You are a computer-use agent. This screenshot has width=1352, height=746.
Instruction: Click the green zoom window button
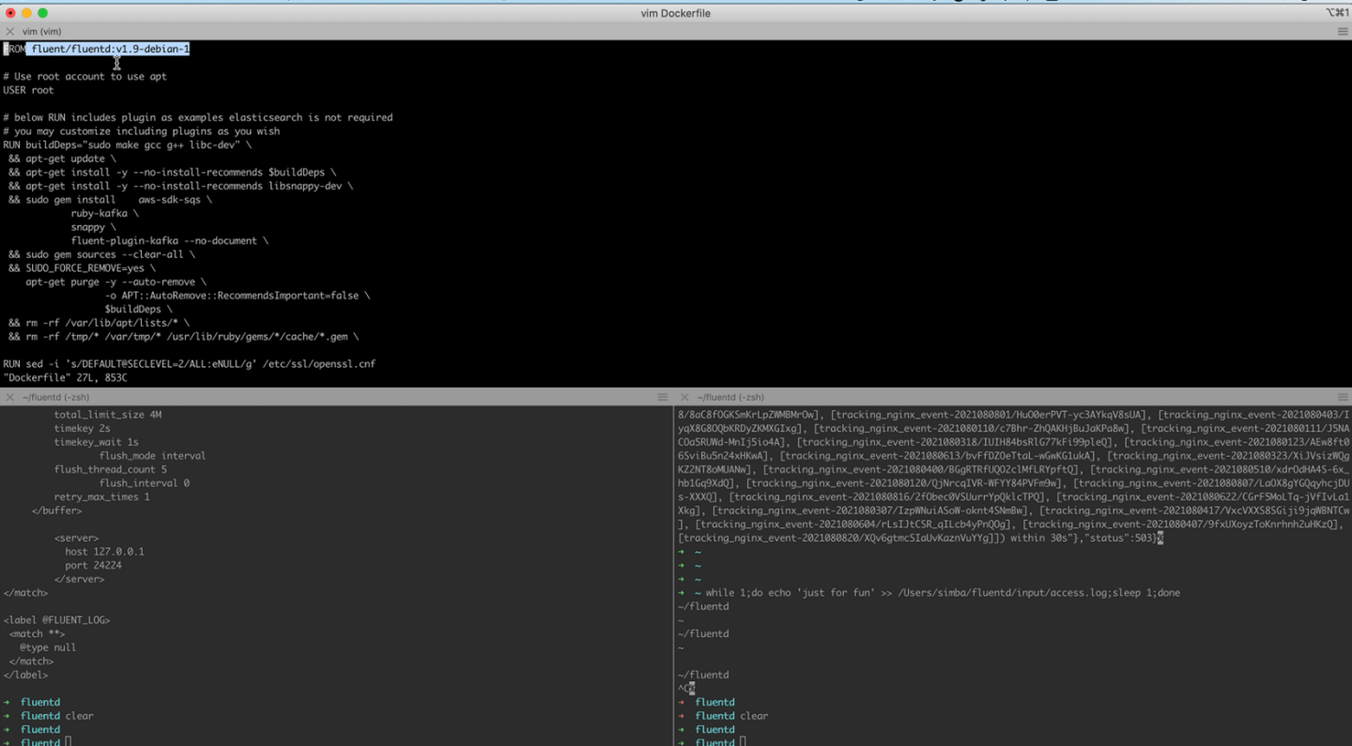42,13
